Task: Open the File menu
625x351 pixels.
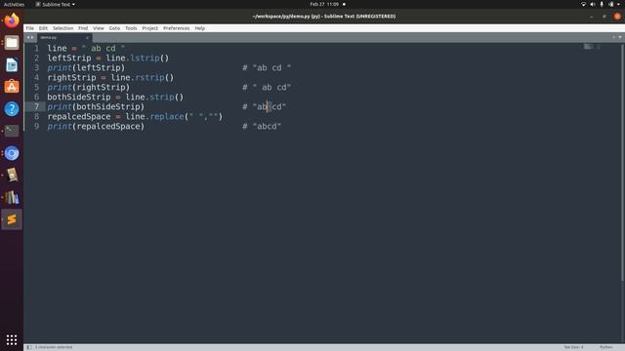Action: [30, 28]
